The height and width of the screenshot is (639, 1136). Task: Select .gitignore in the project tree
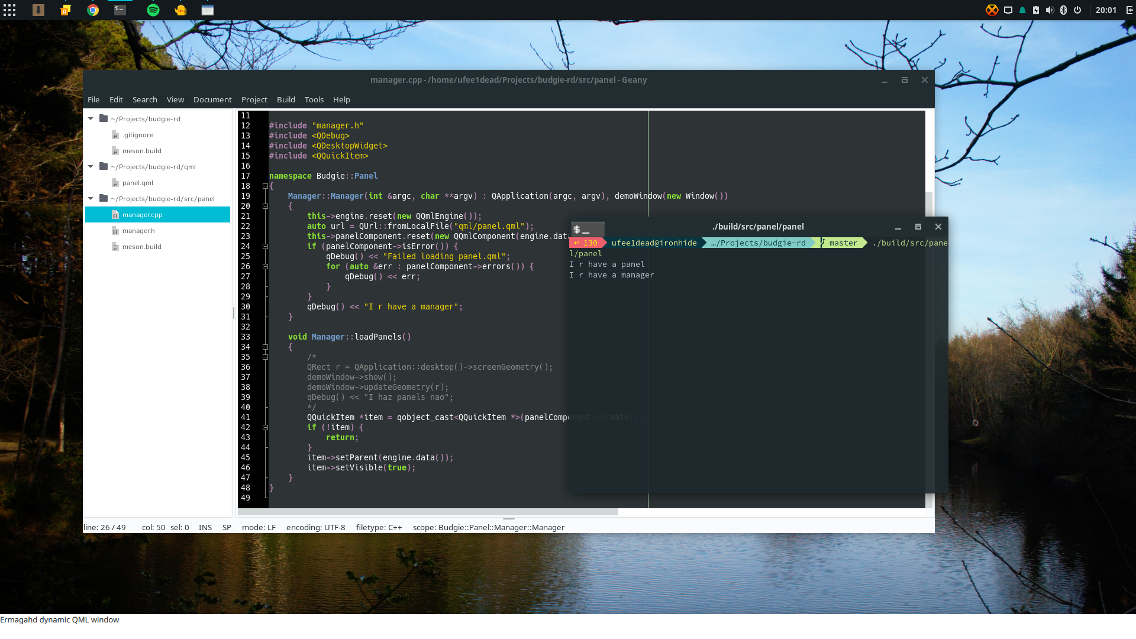pyautogui.click(x=138, y=135)
